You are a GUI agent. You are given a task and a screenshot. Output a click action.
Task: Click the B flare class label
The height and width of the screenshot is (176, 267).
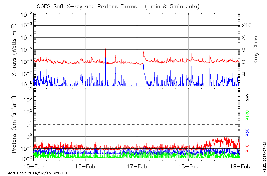tap(243, 74)
